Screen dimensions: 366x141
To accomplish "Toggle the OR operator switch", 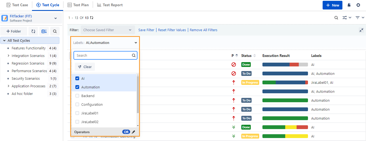I will pos(126,132).
